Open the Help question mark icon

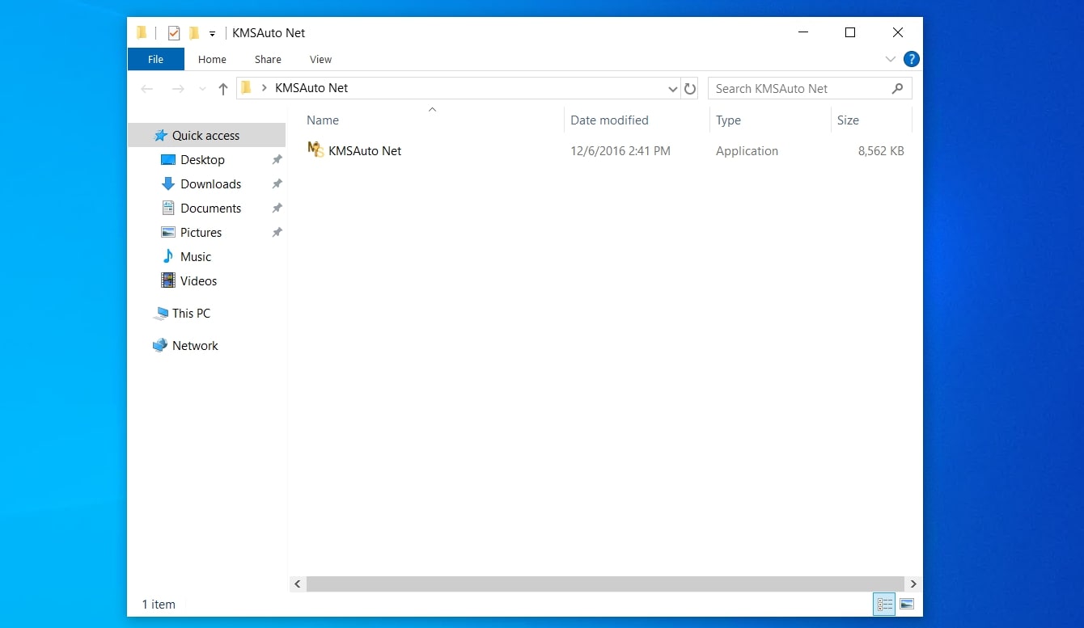pyautogui.click(x=911, y=59)
